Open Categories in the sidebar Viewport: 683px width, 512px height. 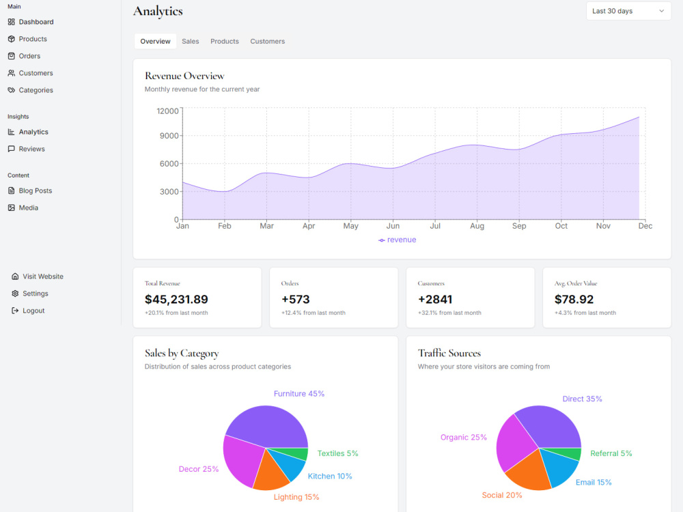click(x=36, y=90)
